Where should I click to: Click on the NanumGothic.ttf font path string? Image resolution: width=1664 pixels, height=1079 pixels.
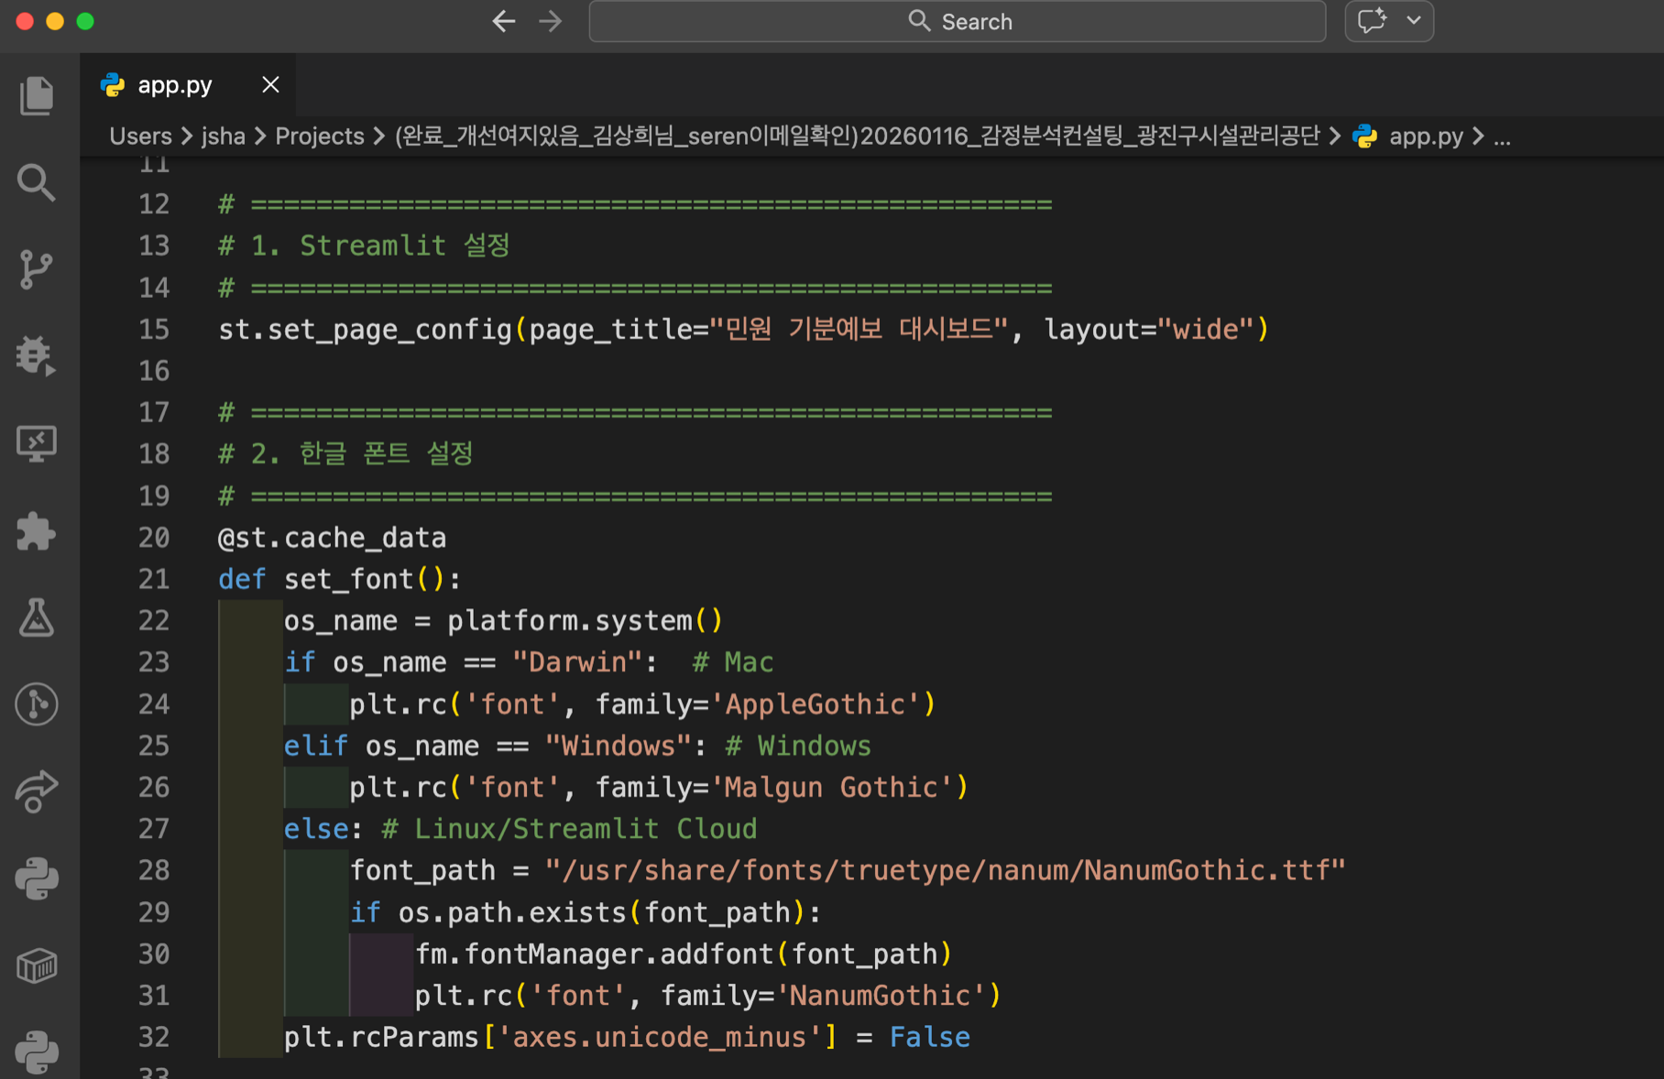[945, 870]
